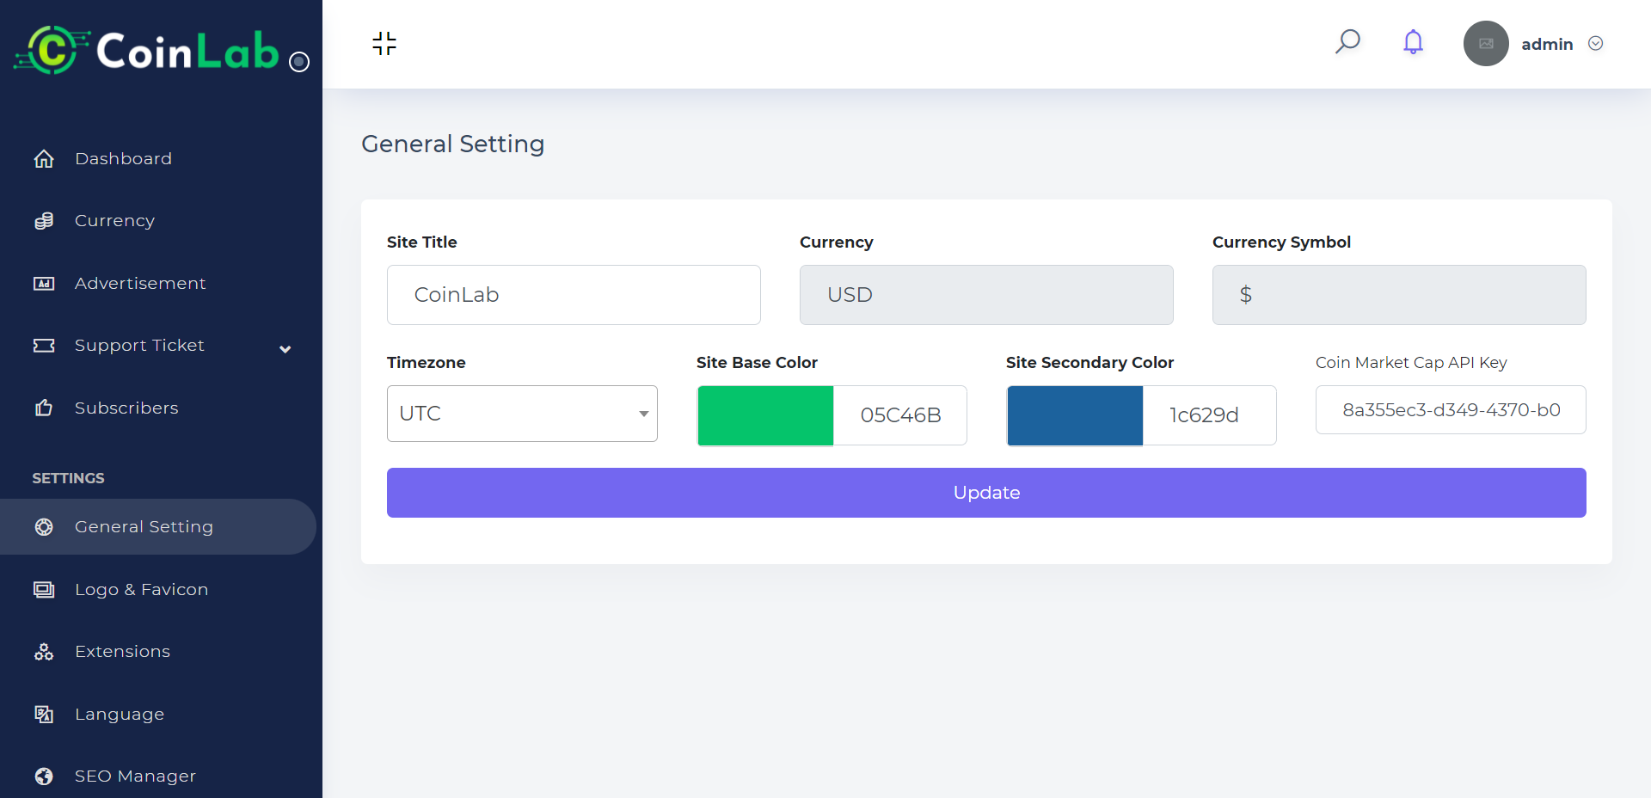This screenshot has height=798, width=1651.
Task: Click the Currency coins icon
Action: pos(44,221)
